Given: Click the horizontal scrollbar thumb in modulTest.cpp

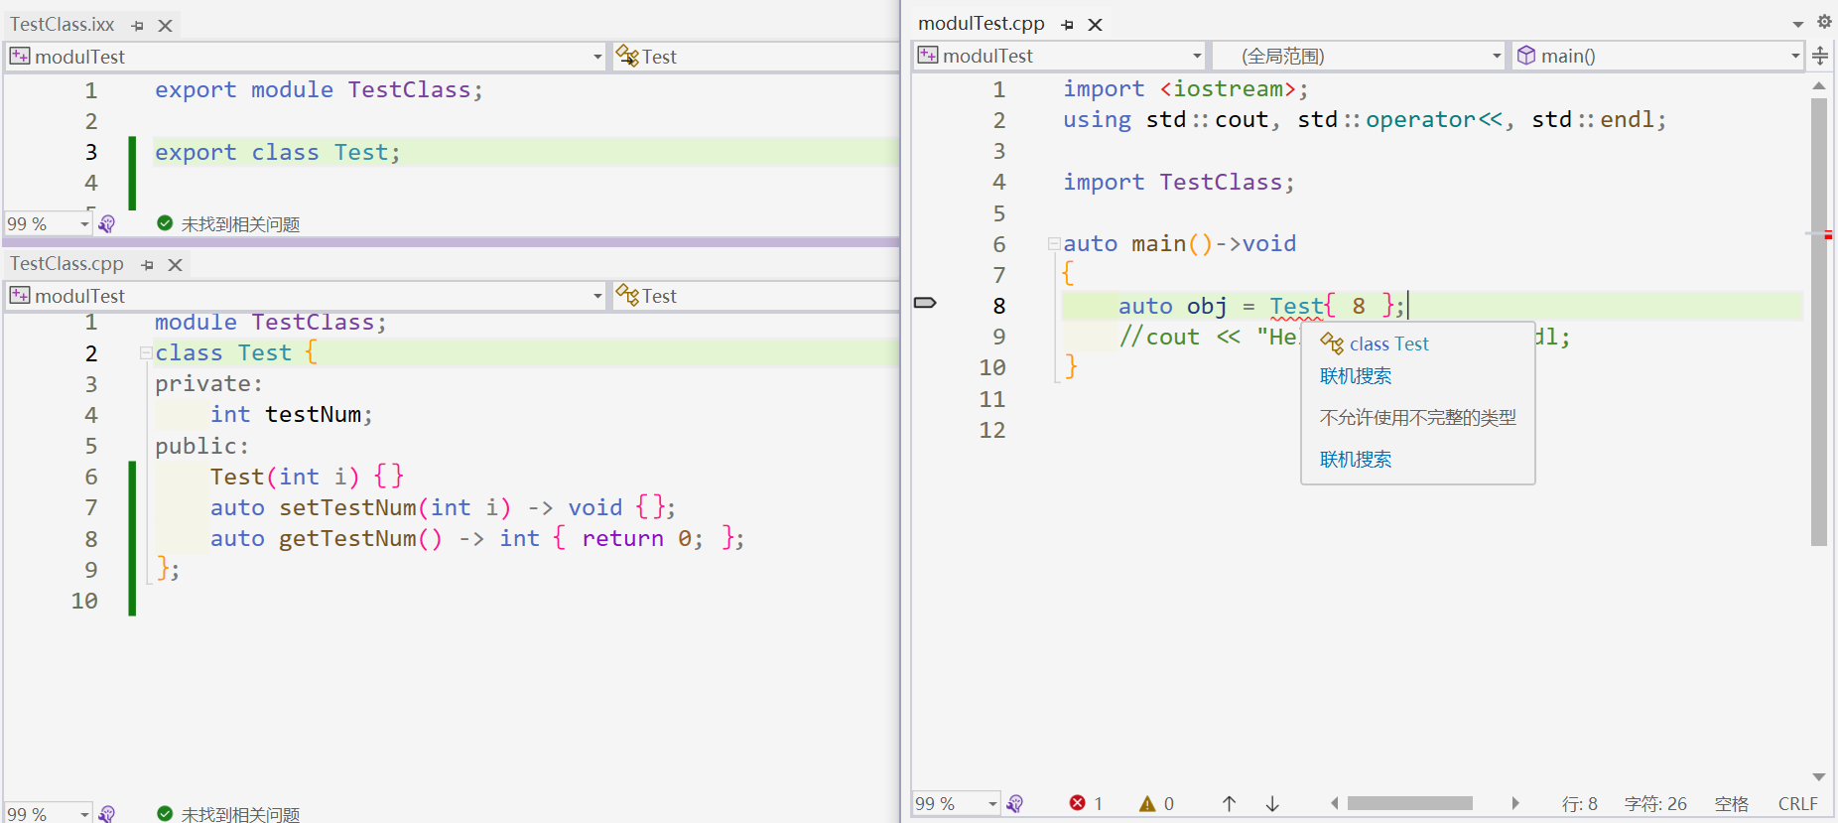Looking at the screenshot, I should [x=1409, y=803].
